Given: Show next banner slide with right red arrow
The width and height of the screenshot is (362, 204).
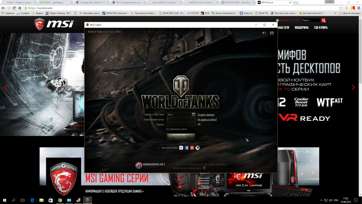Looking at the screenshot, I should coord(353,88).
